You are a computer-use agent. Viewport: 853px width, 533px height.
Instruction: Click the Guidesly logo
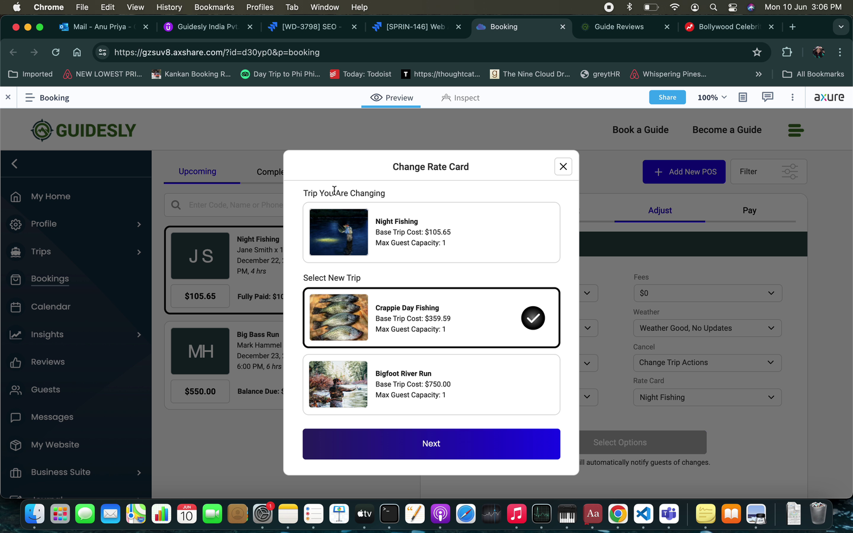point(83,130)
